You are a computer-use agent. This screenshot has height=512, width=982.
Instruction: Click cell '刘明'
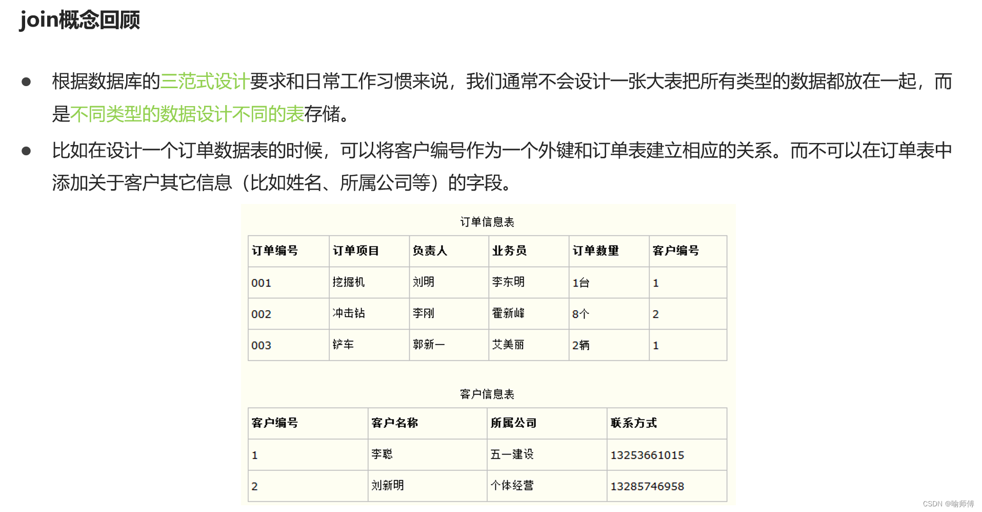[449, 283]
